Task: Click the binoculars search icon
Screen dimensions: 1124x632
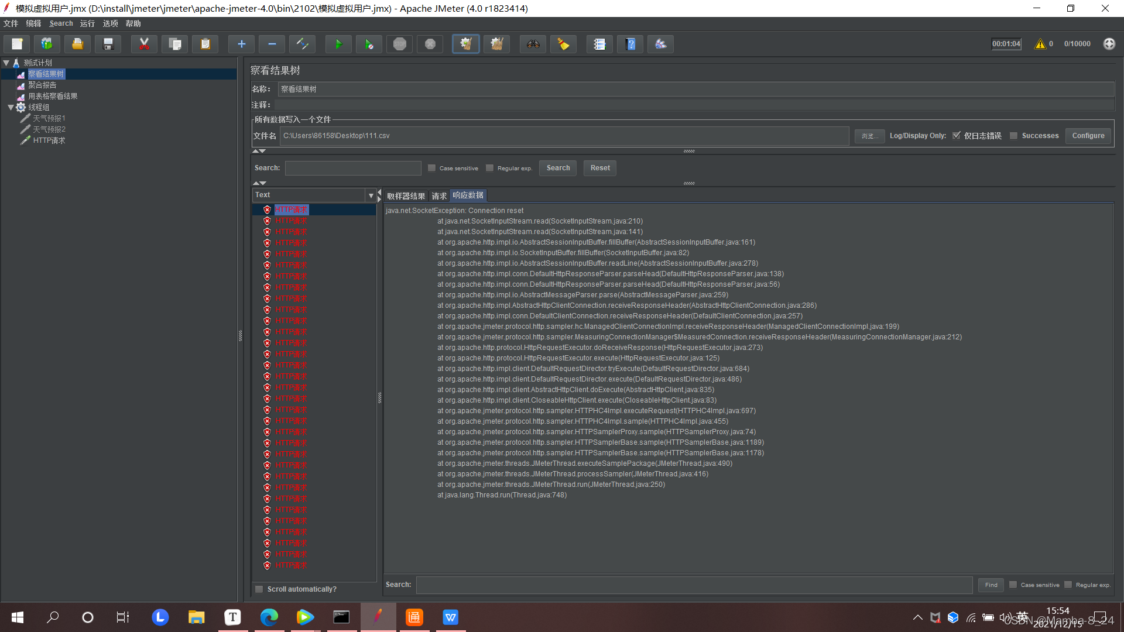Action: tap(533, 44)
